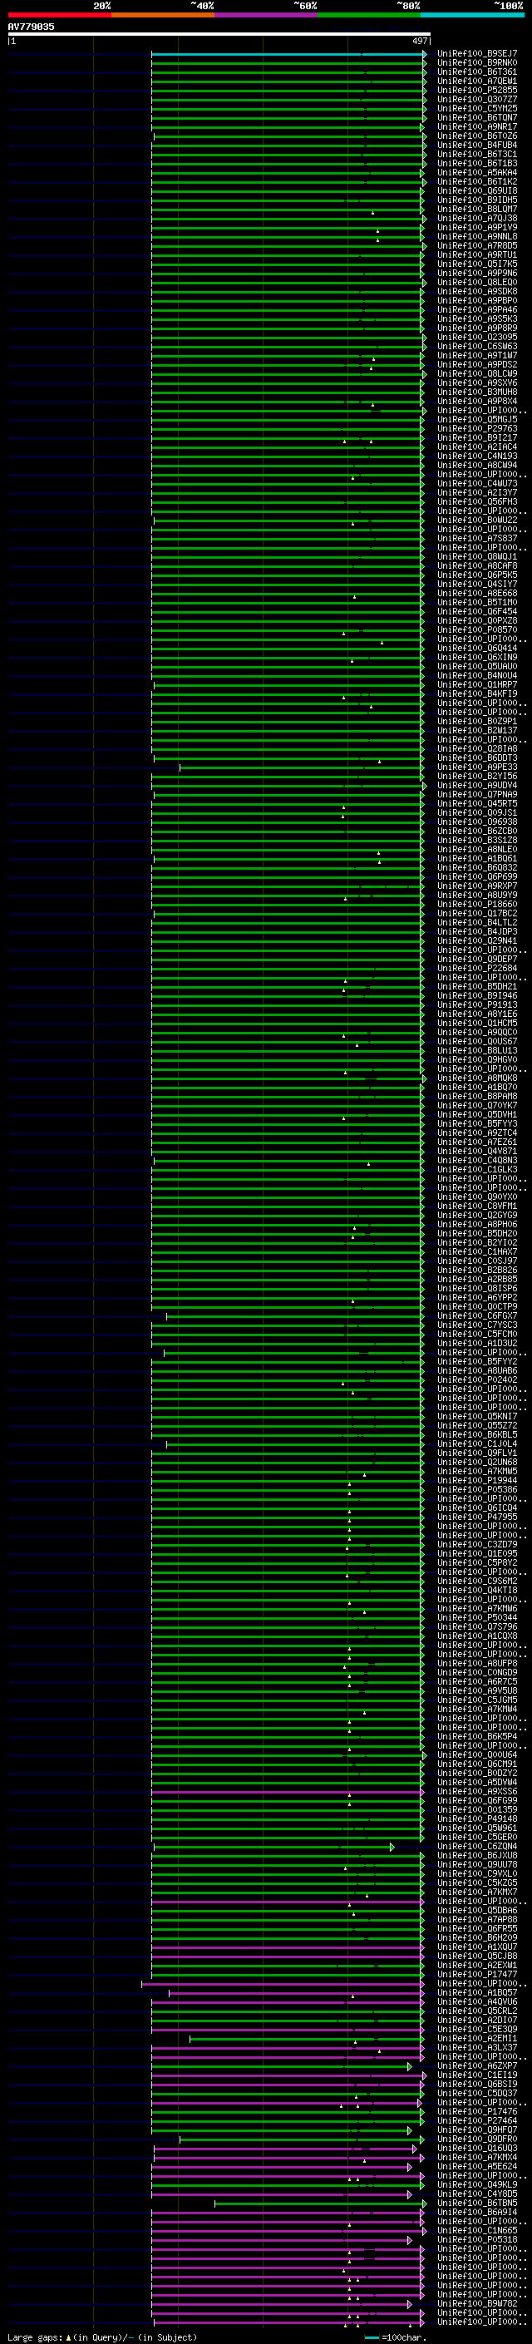The width and height of the screenshot is (532, 2344).
Task: Click the cyan alignment bar for UniRef100_B9SEJ7
Action: [288, 54]
